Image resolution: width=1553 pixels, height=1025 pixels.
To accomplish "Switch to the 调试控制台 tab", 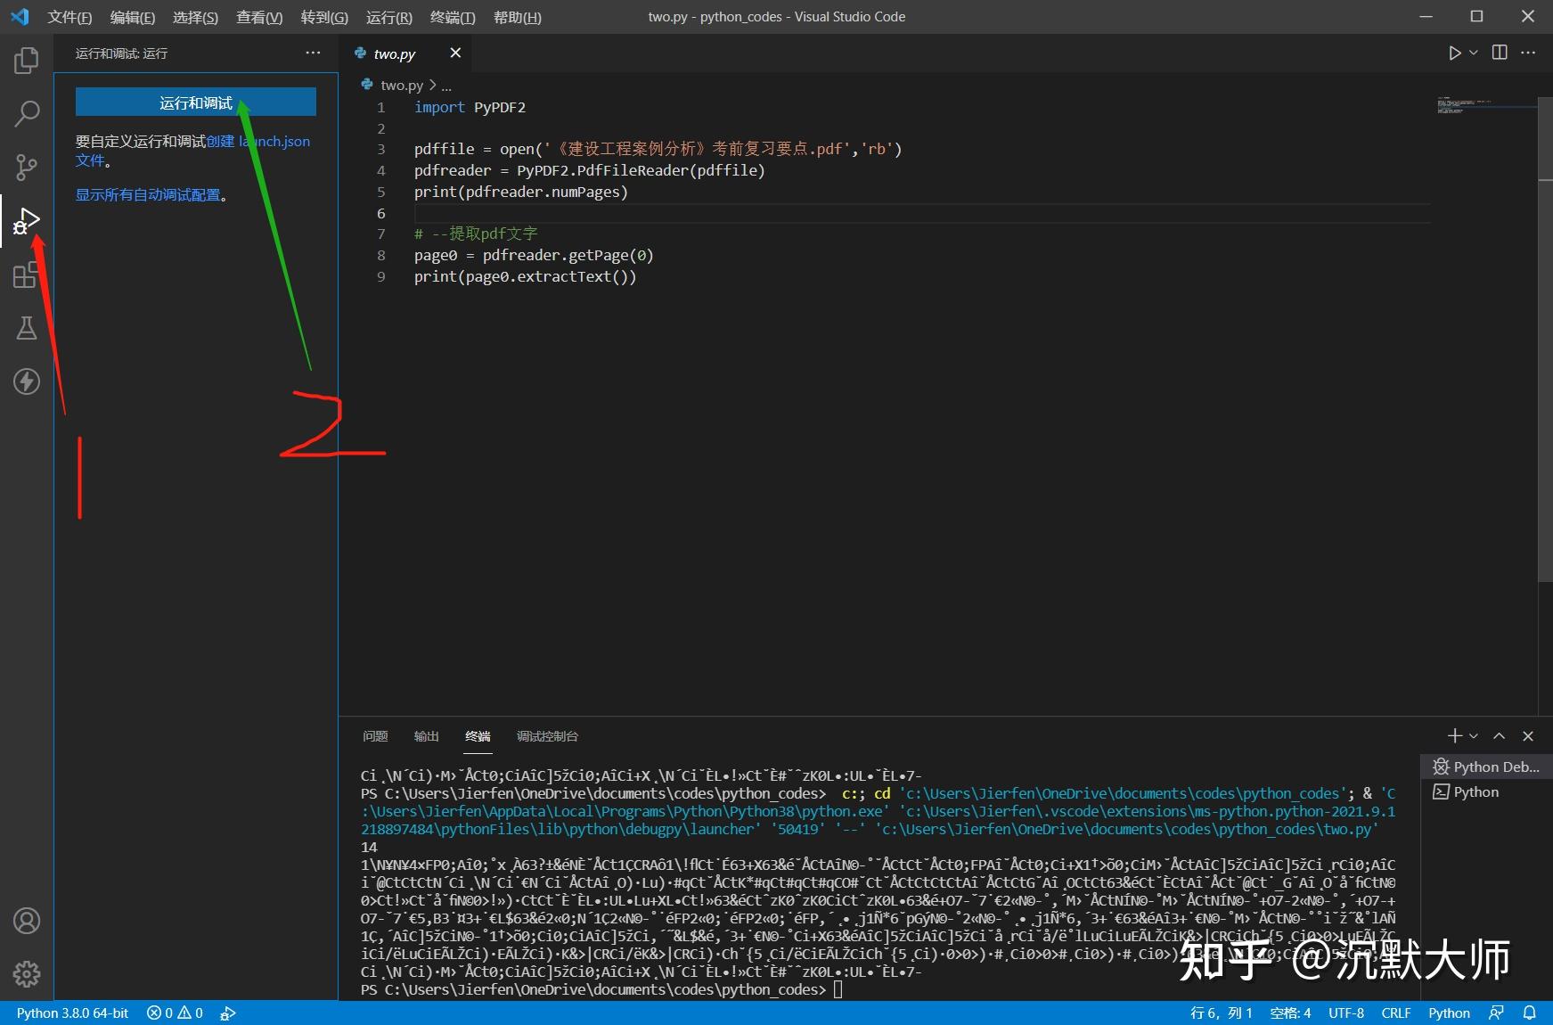I will coord(546,736).
